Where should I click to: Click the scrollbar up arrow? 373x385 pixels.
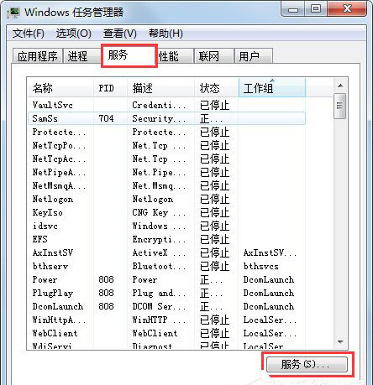coord(340,86)
